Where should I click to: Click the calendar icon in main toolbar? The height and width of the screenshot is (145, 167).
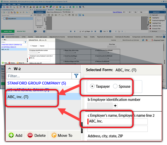tap(47, 7)
